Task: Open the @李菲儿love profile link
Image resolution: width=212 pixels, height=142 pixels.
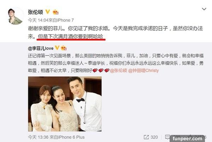Action: (41, 48)
